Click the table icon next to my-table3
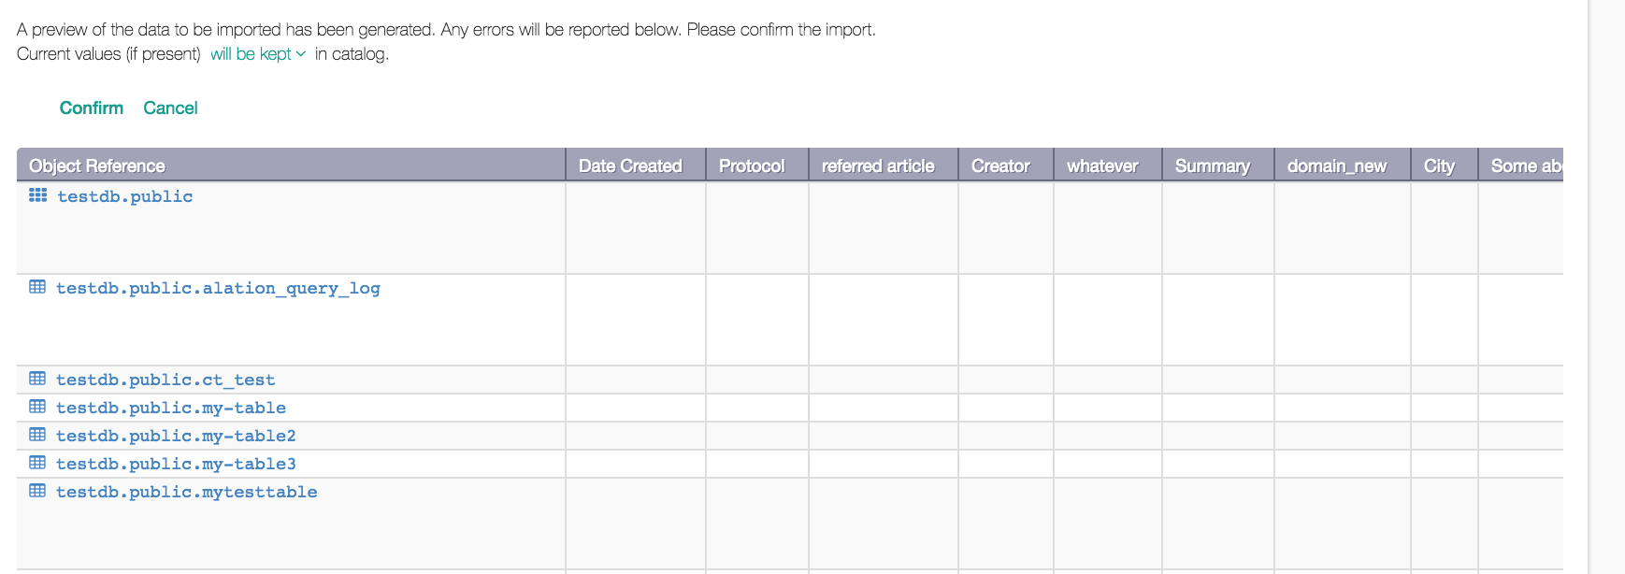The height and width of the screenshot is (574, 1625). click(37, 462)
